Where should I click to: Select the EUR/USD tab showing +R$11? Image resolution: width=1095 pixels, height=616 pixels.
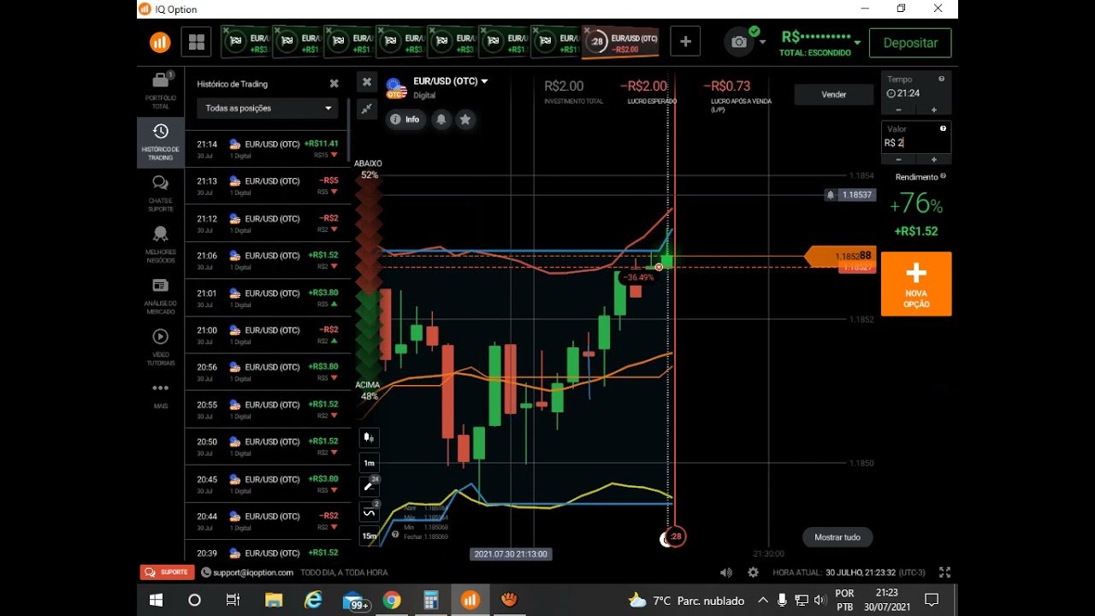(554, 42)
